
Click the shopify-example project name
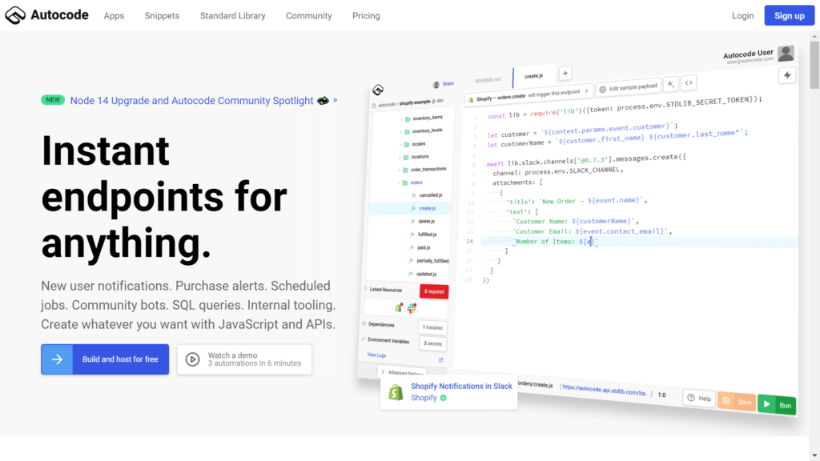415,102
